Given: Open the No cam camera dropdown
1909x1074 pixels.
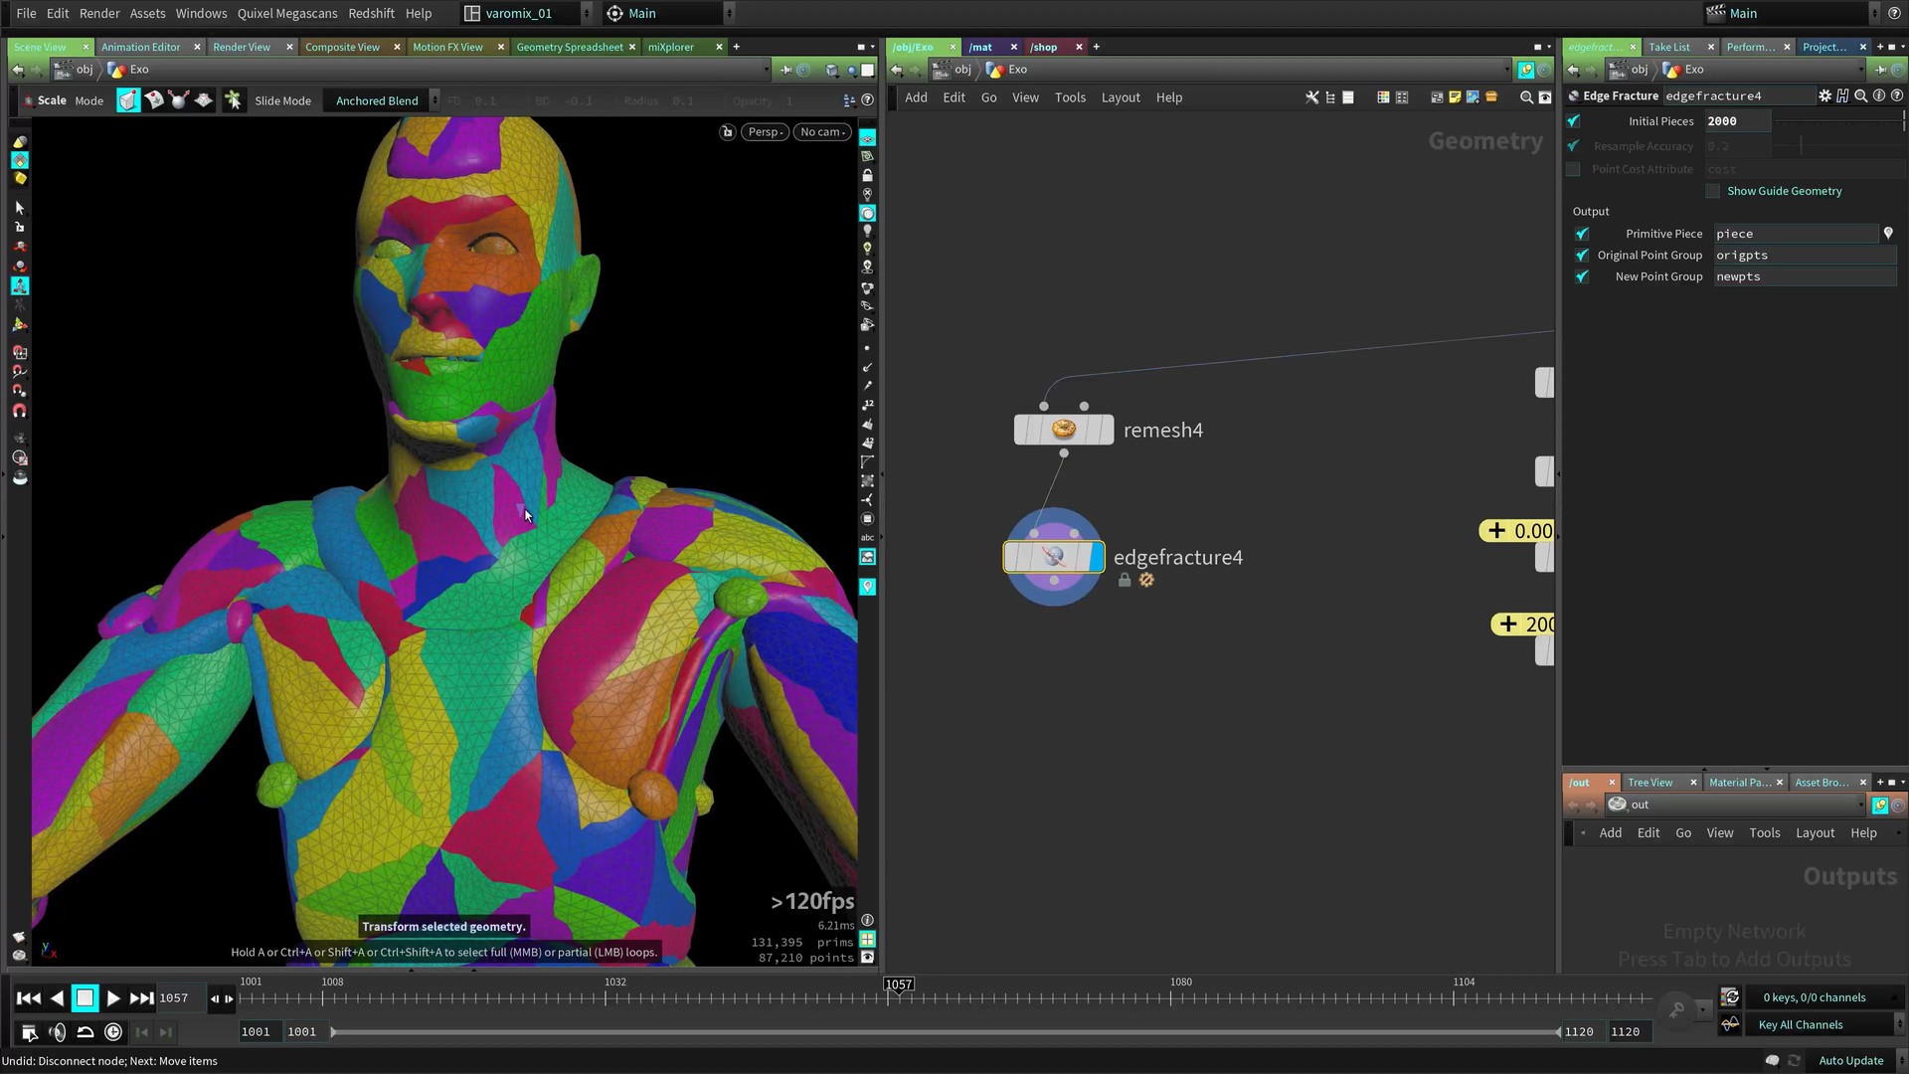Looking at the screenshot, I should point(822,132).
